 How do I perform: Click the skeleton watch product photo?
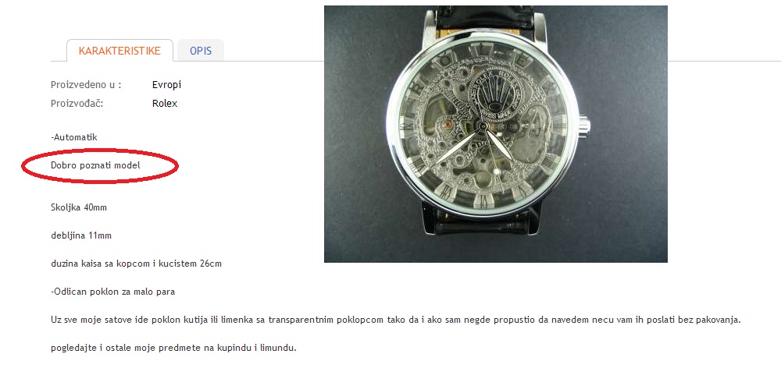point(496,134)
